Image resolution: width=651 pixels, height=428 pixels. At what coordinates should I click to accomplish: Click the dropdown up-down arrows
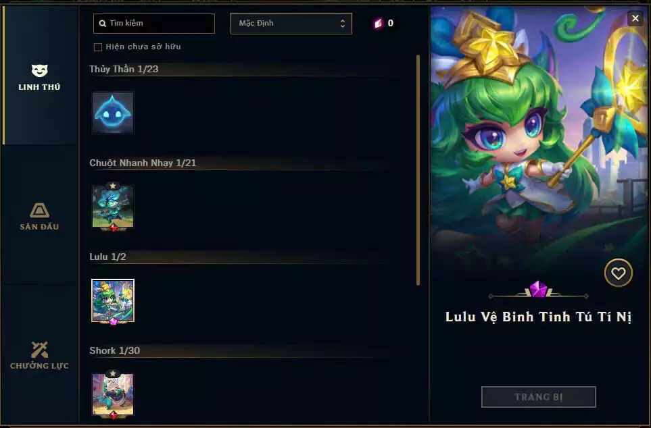(343, 24)
